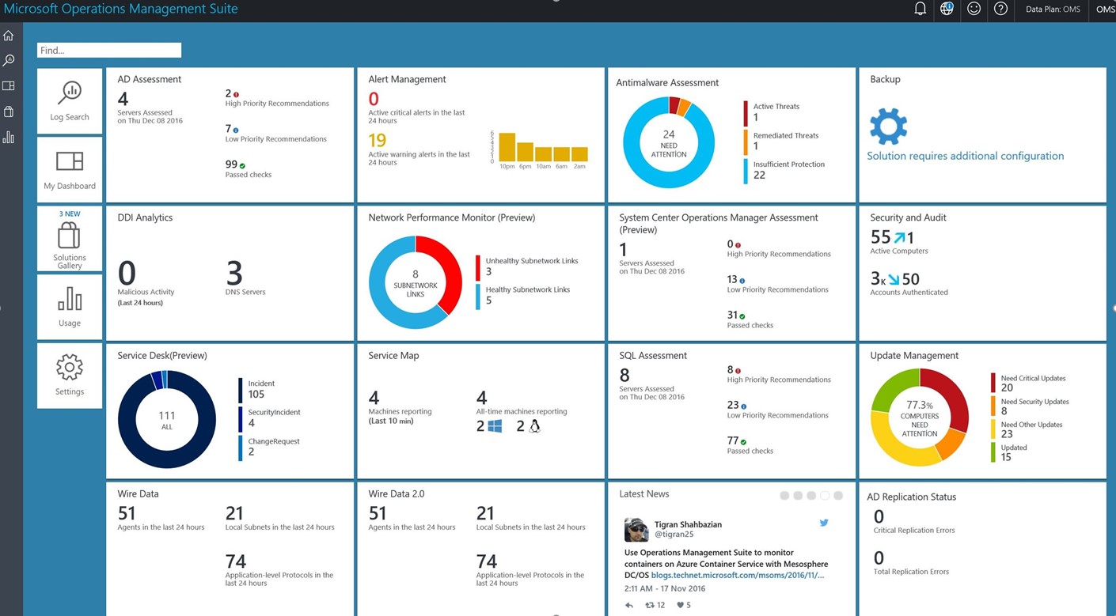Screen dimensions: 1116x616
Task: Click the Antimalware 24 Need Attention donut chart
Action: (669, 143)
